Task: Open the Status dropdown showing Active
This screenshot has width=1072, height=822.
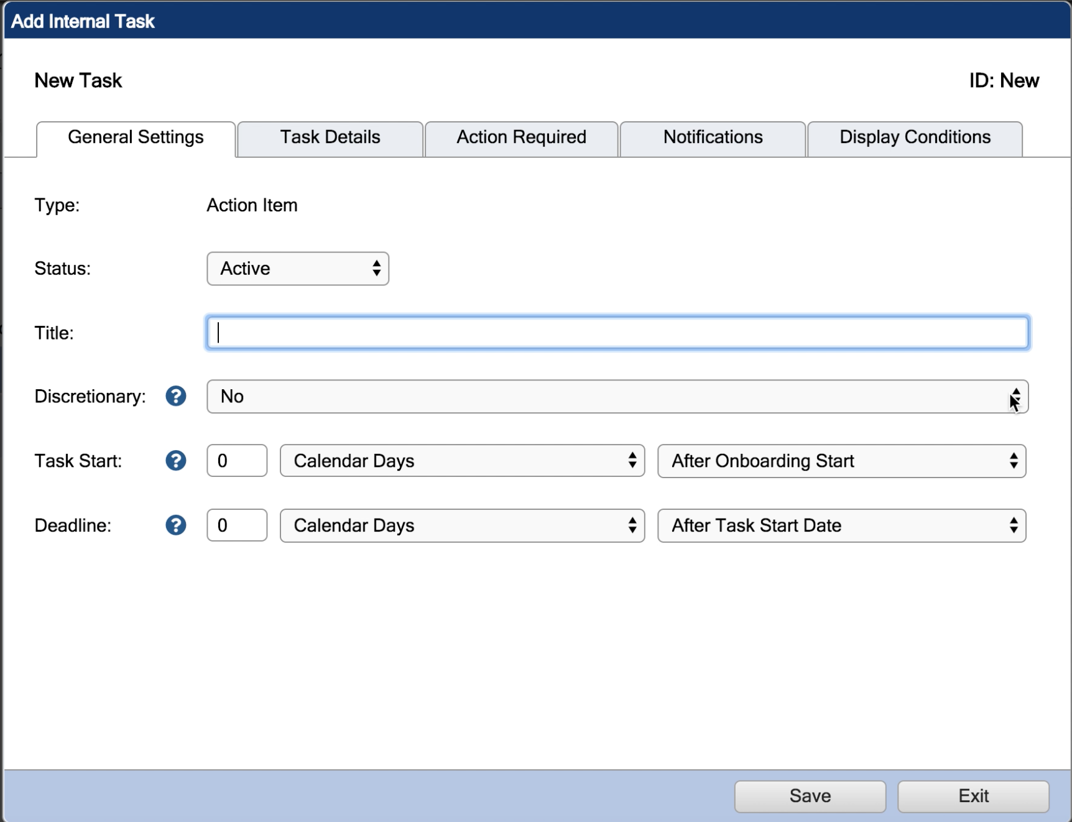Action: 297,268
